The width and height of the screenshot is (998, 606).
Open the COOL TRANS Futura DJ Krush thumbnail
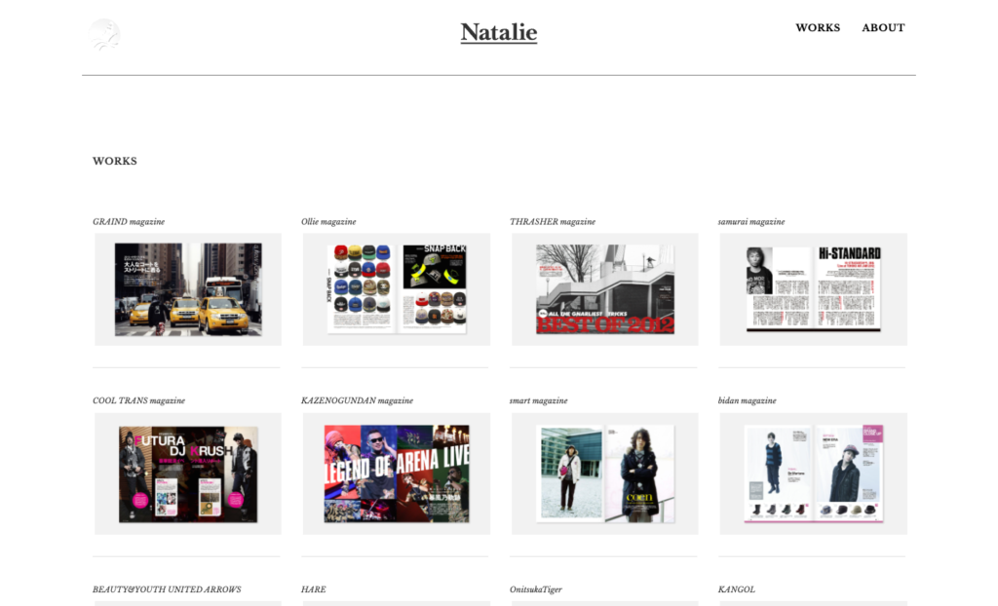[x=188, y=473]
